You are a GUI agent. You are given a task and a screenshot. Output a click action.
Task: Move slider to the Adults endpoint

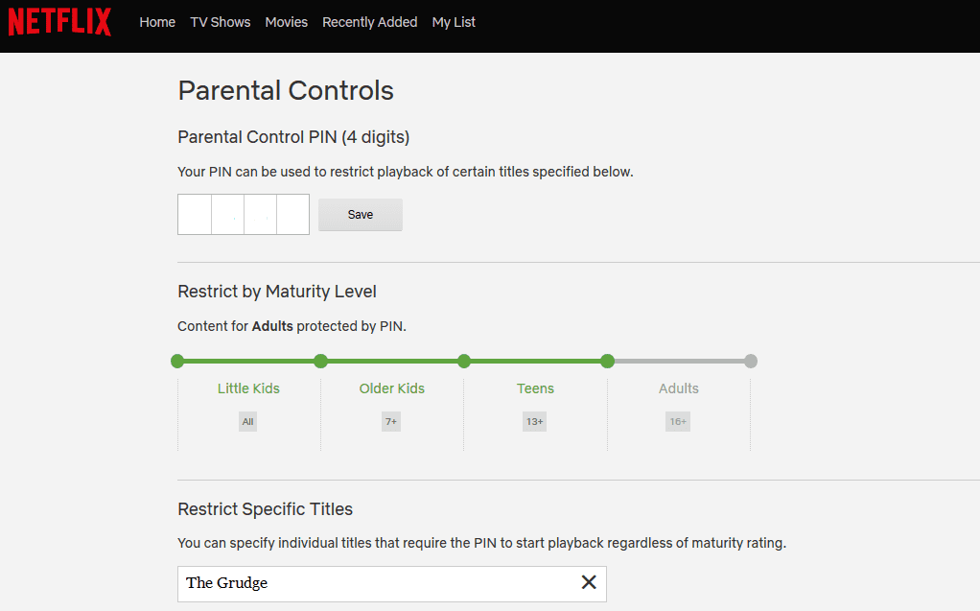pyautogui.click(x=751, y=362)
